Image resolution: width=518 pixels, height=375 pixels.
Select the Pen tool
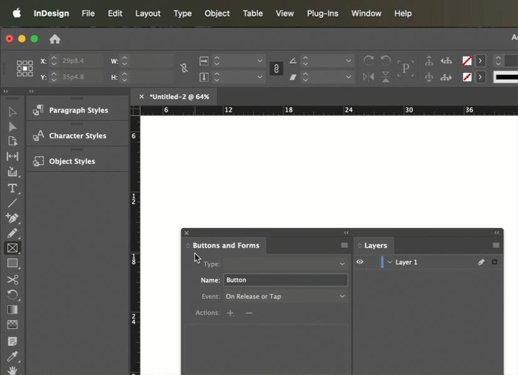(12, 218)
